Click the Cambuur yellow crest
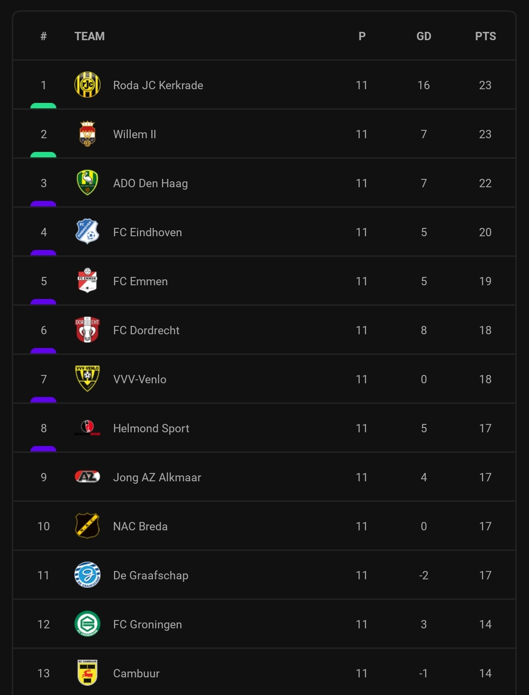Screen dimensions: 529x695 [87, 673]
